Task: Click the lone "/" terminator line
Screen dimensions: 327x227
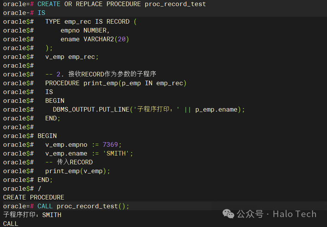Action: point(39,188)
